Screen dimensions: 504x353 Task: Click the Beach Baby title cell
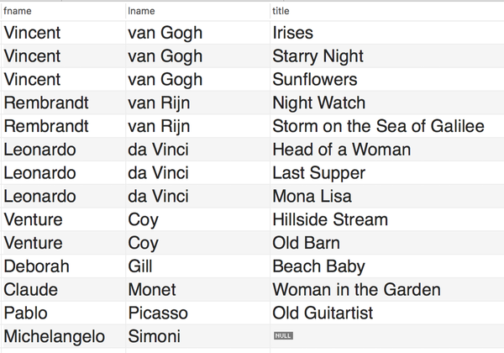318,266
